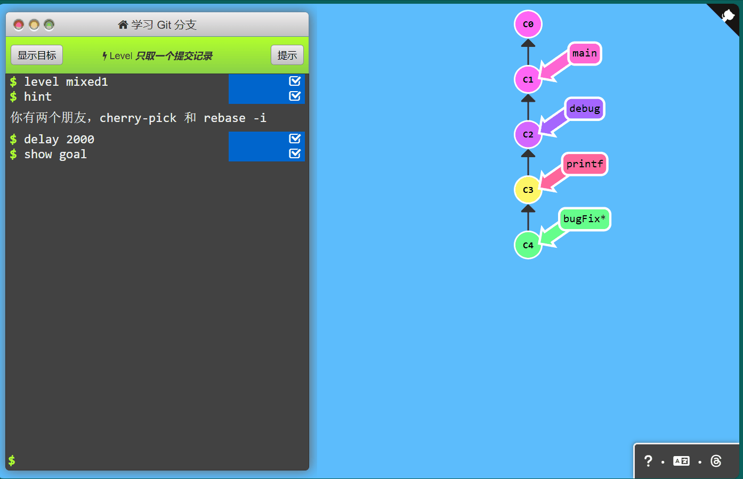Select the yellow C3 commit node

(528, 190)
